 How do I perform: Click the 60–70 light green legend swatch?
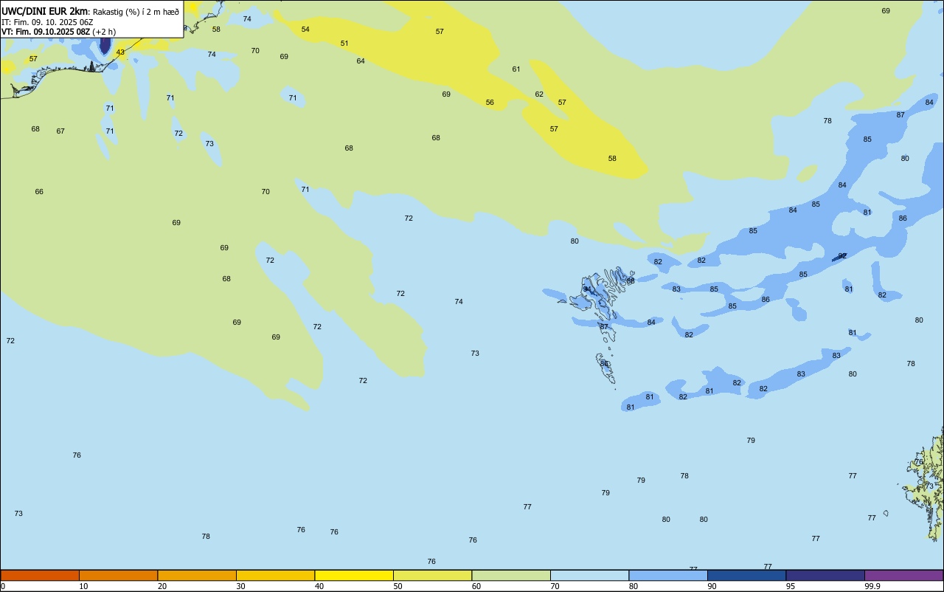click(511, 575)
